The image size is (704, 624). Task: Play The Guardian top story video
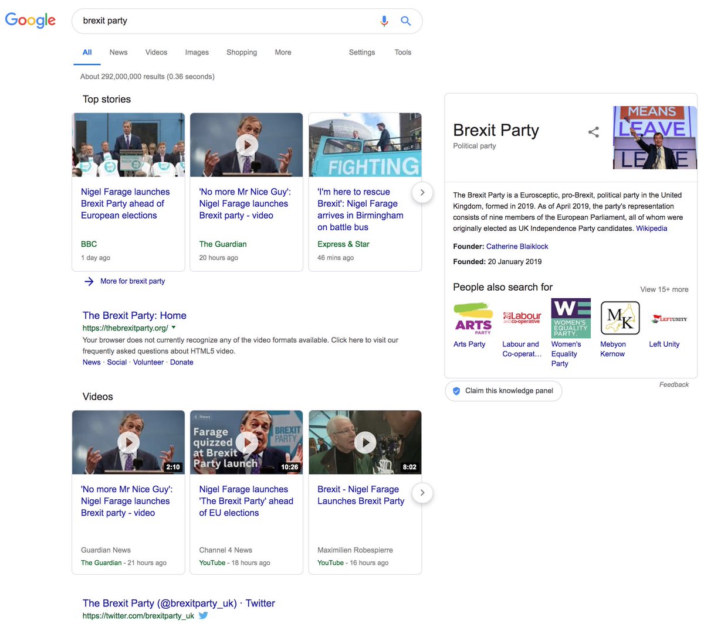pyautogui.click(x=246, y=145)
